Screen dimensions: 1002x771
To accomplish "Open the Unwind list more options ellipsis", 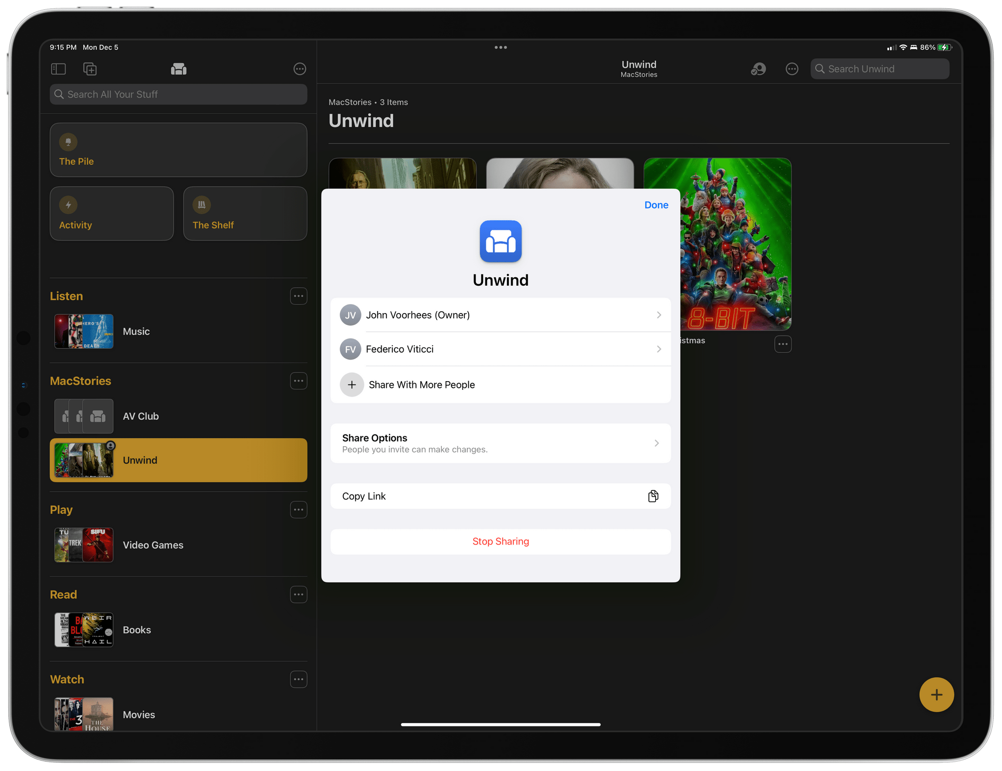I will (x=792, y=69).
